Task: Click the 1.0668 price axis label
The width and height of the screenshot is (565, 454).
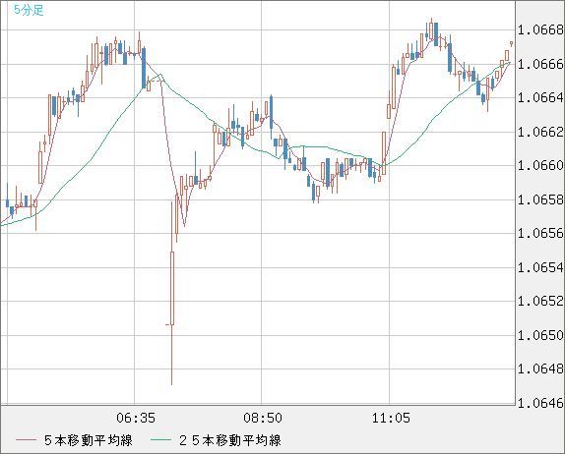Action: click(540, 29)
